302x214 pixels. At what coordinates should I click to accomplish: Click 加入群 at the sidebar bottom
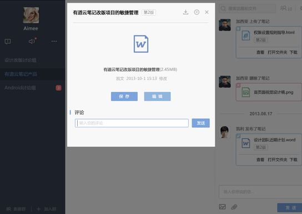[47, 209]
